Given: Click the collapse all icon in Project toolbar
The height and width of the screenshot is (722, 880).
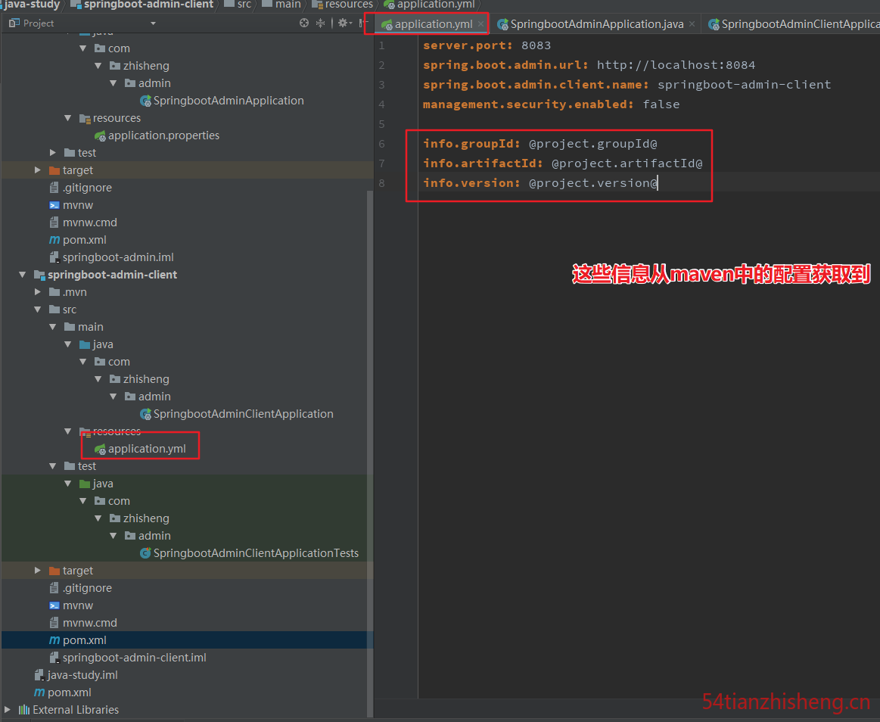Looking at the screenshot, I should point(321,23).
